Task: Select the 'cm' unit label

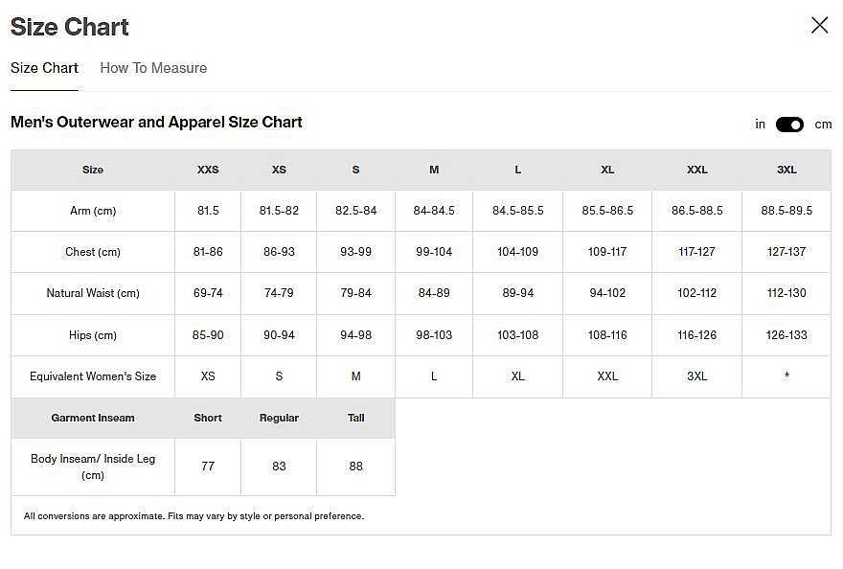Action: pos(823,125)
